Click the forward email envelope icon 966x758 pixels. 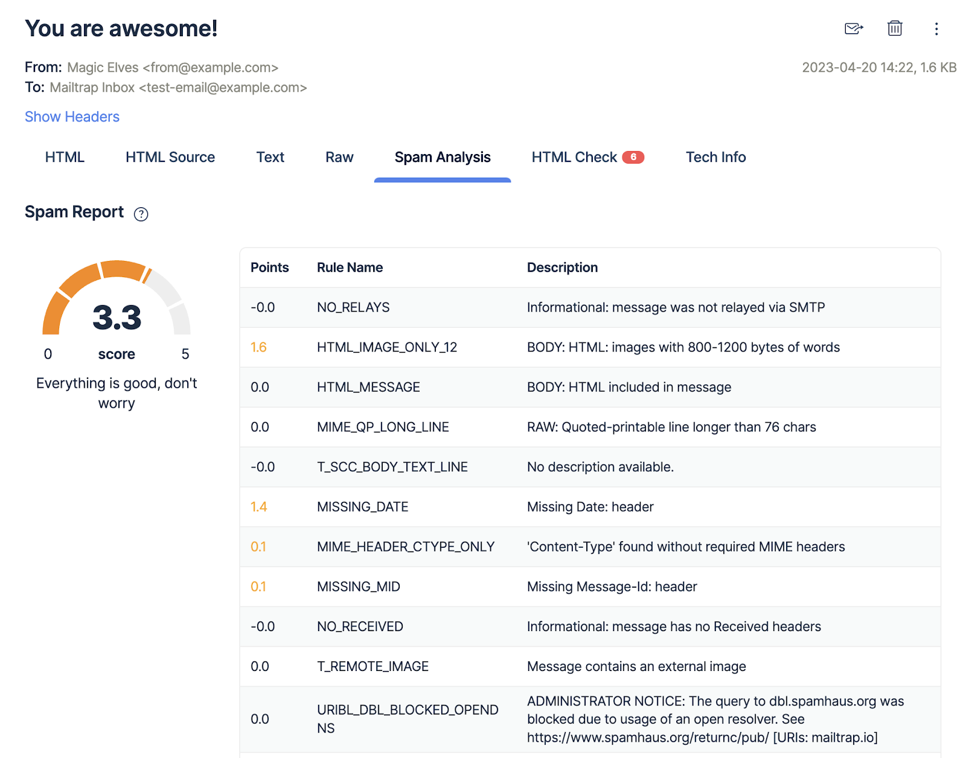[854, 28]
